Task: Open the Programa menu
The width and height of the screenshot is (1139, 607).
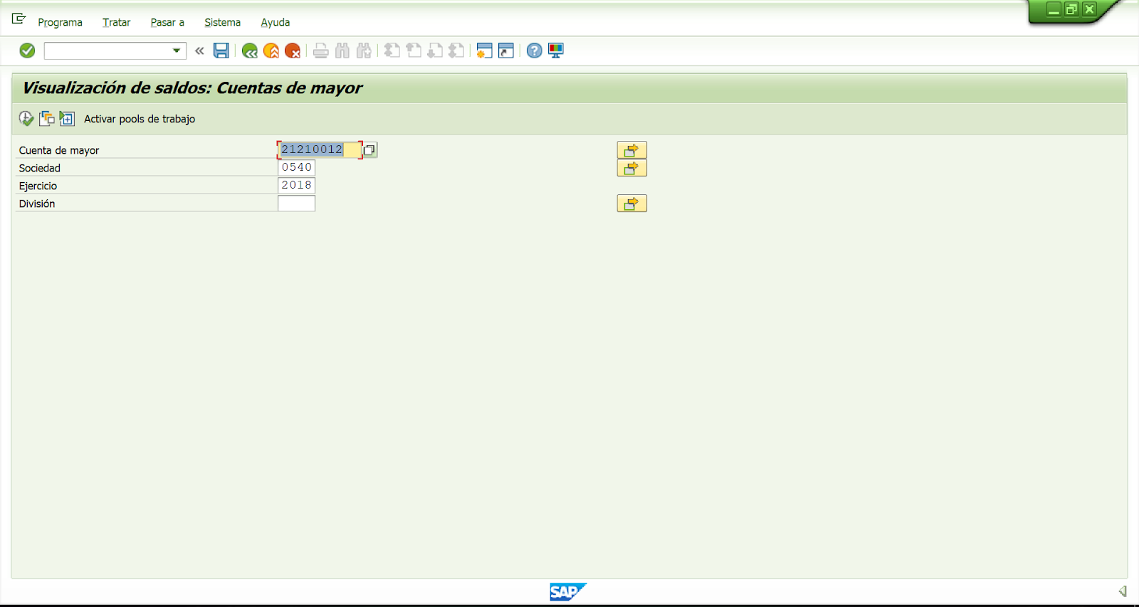Action: [x=60, y=22]
